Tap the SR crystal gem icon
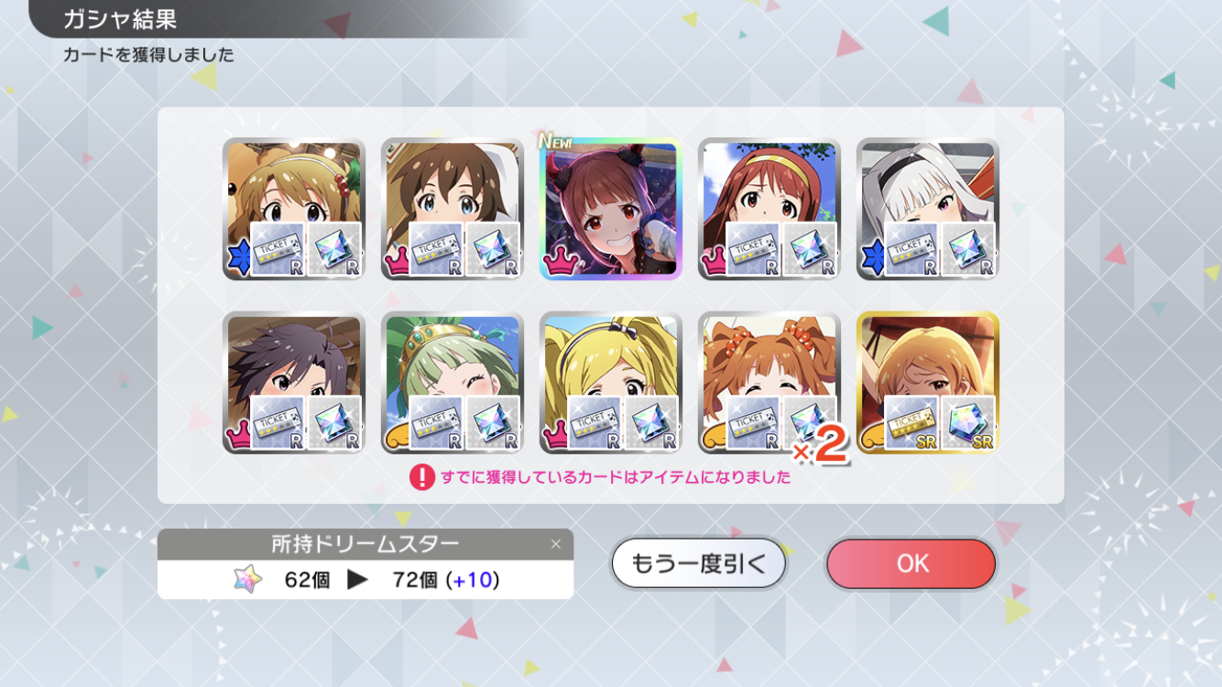Image resolution: width=1222 pixels, height=687 pixels. pyautogui.click(x=968, y=423)
